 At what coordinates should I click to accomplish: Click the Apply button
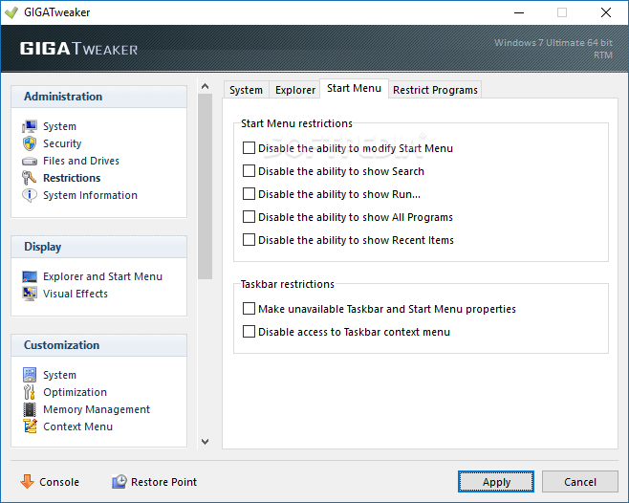(x=496, y=482)
